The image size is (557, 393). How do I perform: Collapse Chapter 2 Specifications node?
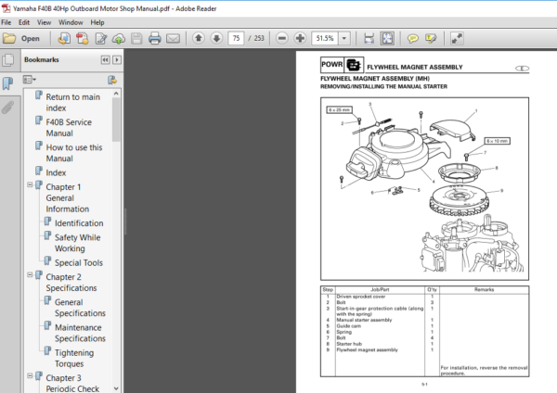click(30, 275)
